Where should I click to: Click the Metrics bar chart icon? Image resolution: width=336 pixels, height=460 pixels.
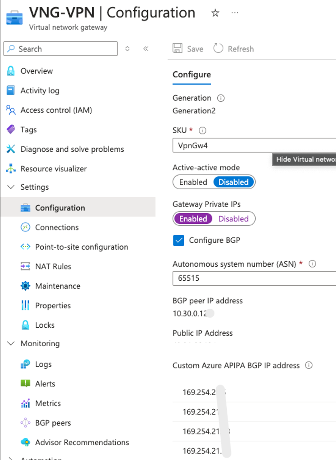[26, 403]
